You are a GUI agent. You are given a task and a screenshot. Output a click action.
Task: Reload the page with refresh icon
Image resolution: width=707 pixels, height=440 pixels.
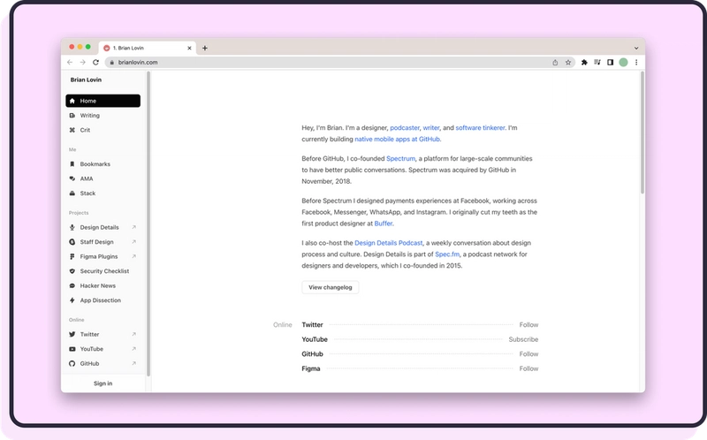(x=95, y=62)
